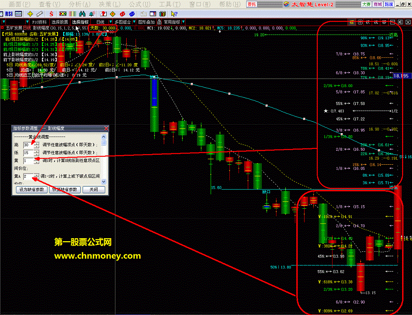Screen dimensions: 412x315
Task: Click the 恢复缺省参数 button
Action: click(65, 190)
